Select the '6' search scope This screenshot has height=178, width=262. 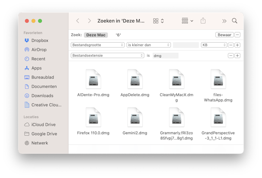point(118,35)
